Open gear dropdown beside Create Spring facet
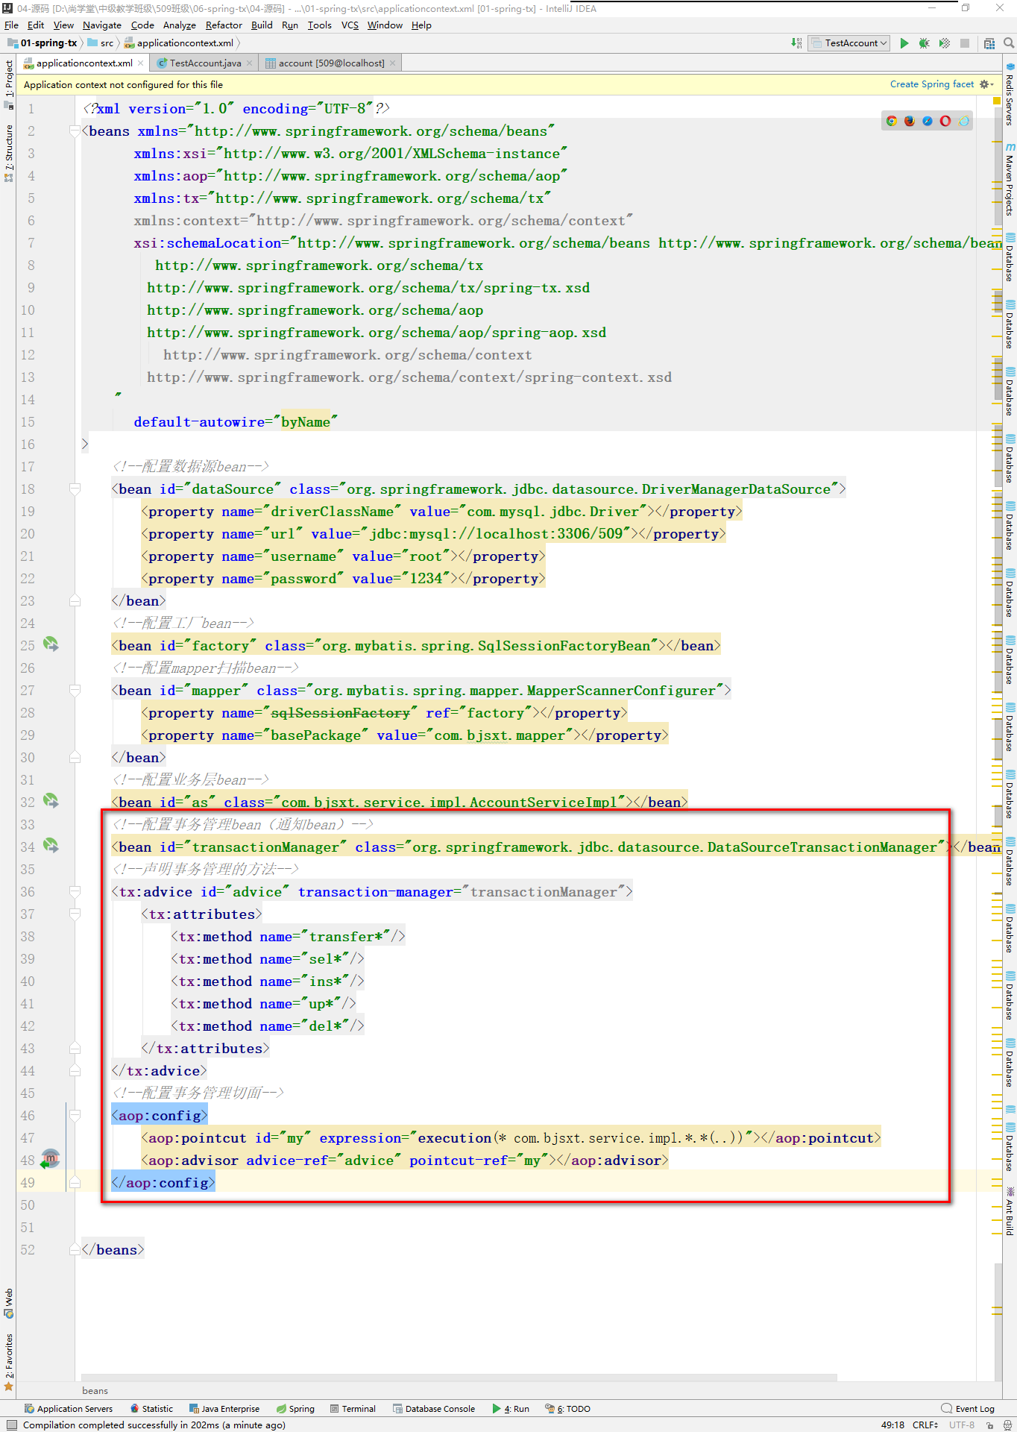The image size is (1017, 1432). tap(986, 84)
